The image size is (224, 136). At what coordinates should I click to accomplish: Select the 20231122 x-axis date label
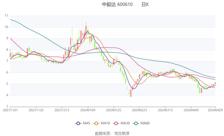coord(36,110)
